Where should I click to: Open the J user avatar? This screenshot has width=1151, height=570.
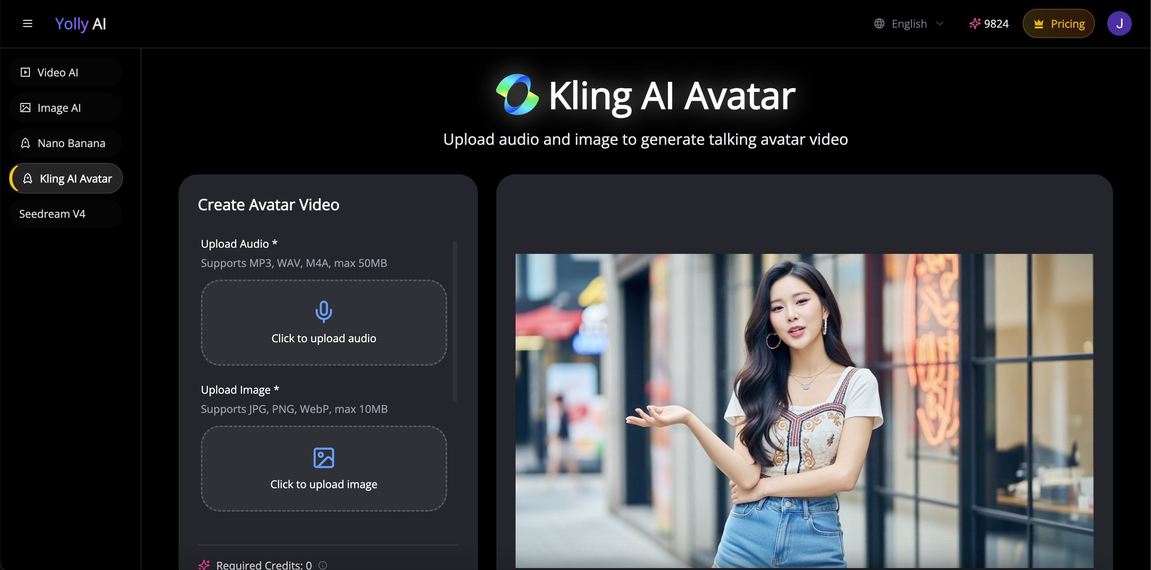(x=1119, y=24)
